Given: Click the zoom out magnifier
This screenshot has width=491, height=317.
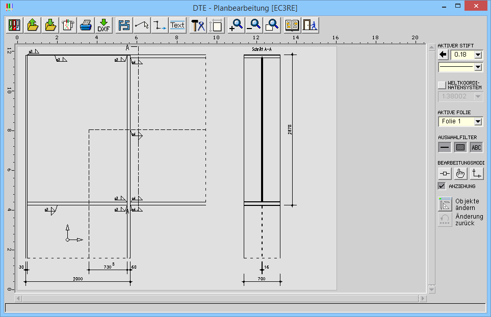Looking at the screenshot, I should [253, 25].
